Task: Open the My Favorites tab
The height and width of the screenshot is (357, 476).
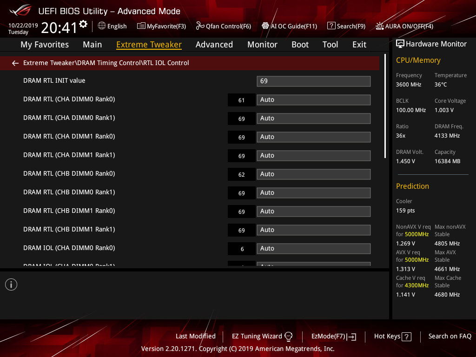Action: point(45,45)
